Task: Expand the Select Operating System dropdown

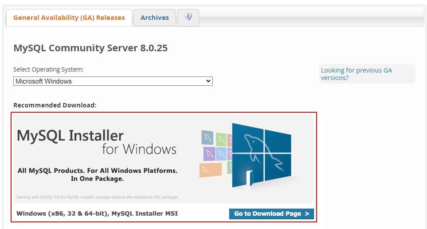Action: 113,81
